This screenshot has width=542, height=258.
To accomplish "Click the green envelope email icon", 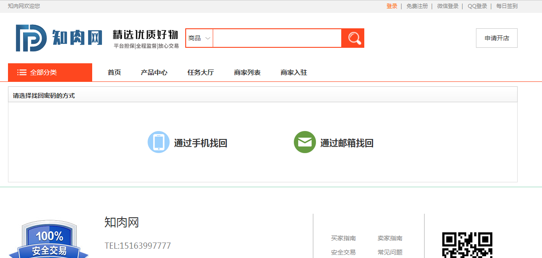I will pyautogui.click(x=304, y=142).
